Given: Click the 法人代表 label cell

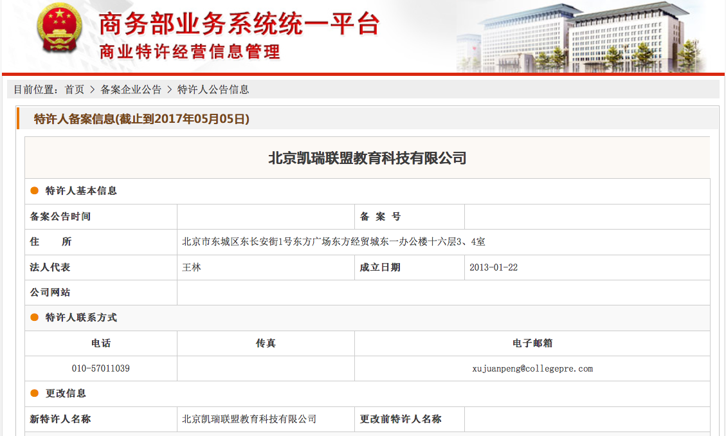Looking at the screenshot, I should 101,268.
